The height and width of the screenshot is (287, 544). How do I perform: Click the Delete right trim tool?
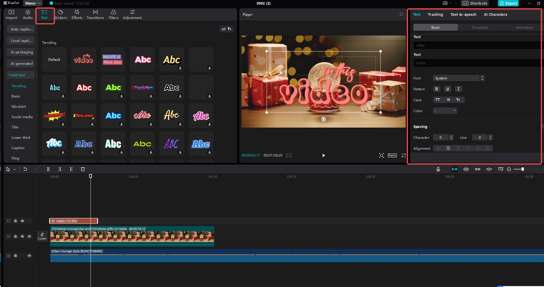click(71, 169)
